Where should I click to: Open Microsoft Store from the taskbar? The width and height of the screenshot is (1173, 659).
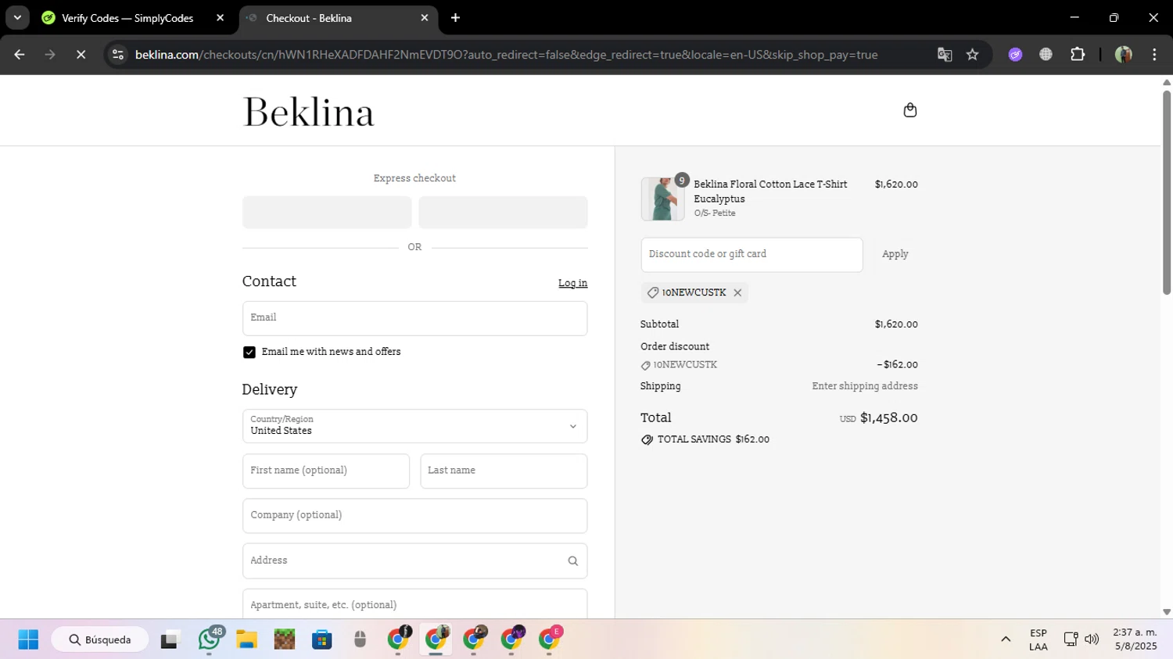[321, 639]
